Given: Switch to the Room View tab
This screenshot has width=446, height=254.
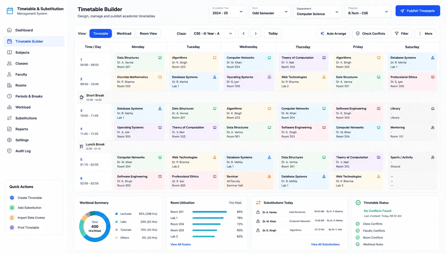Looking at the screenshot, I should [148, 33].
